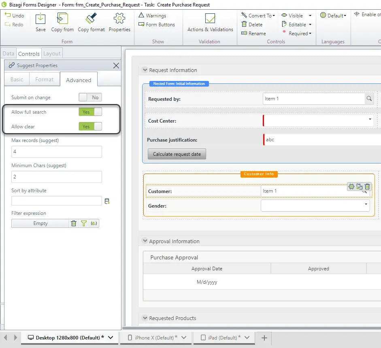
Task: Toggle Submit on change switch
Action: (x=90, y=98)
